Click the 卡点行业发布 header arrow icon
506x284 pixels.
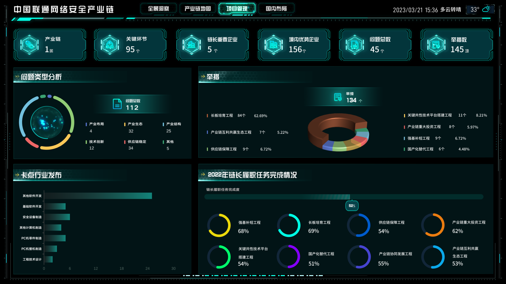pos(17,175)
